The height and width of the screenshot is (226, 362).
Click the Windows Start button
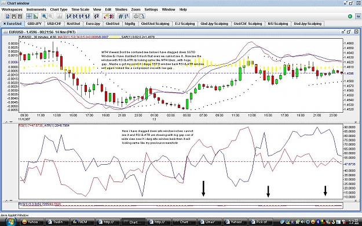pyautogui.click(x=10, y=222)
